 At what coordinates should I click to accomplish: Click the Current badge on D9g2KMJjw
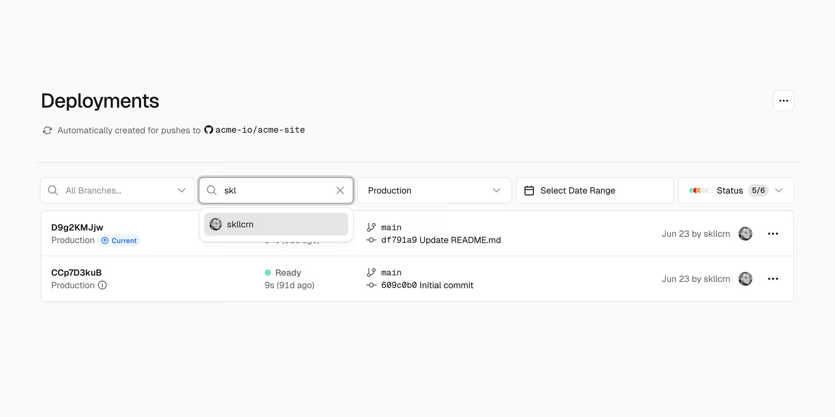[119, 241]
